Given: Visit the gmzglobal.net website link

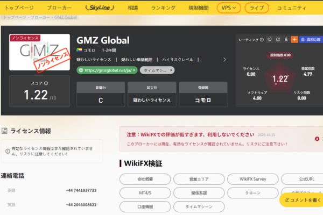Looking at the screenshot, I should pyautogui.click(x=107, y=70).
